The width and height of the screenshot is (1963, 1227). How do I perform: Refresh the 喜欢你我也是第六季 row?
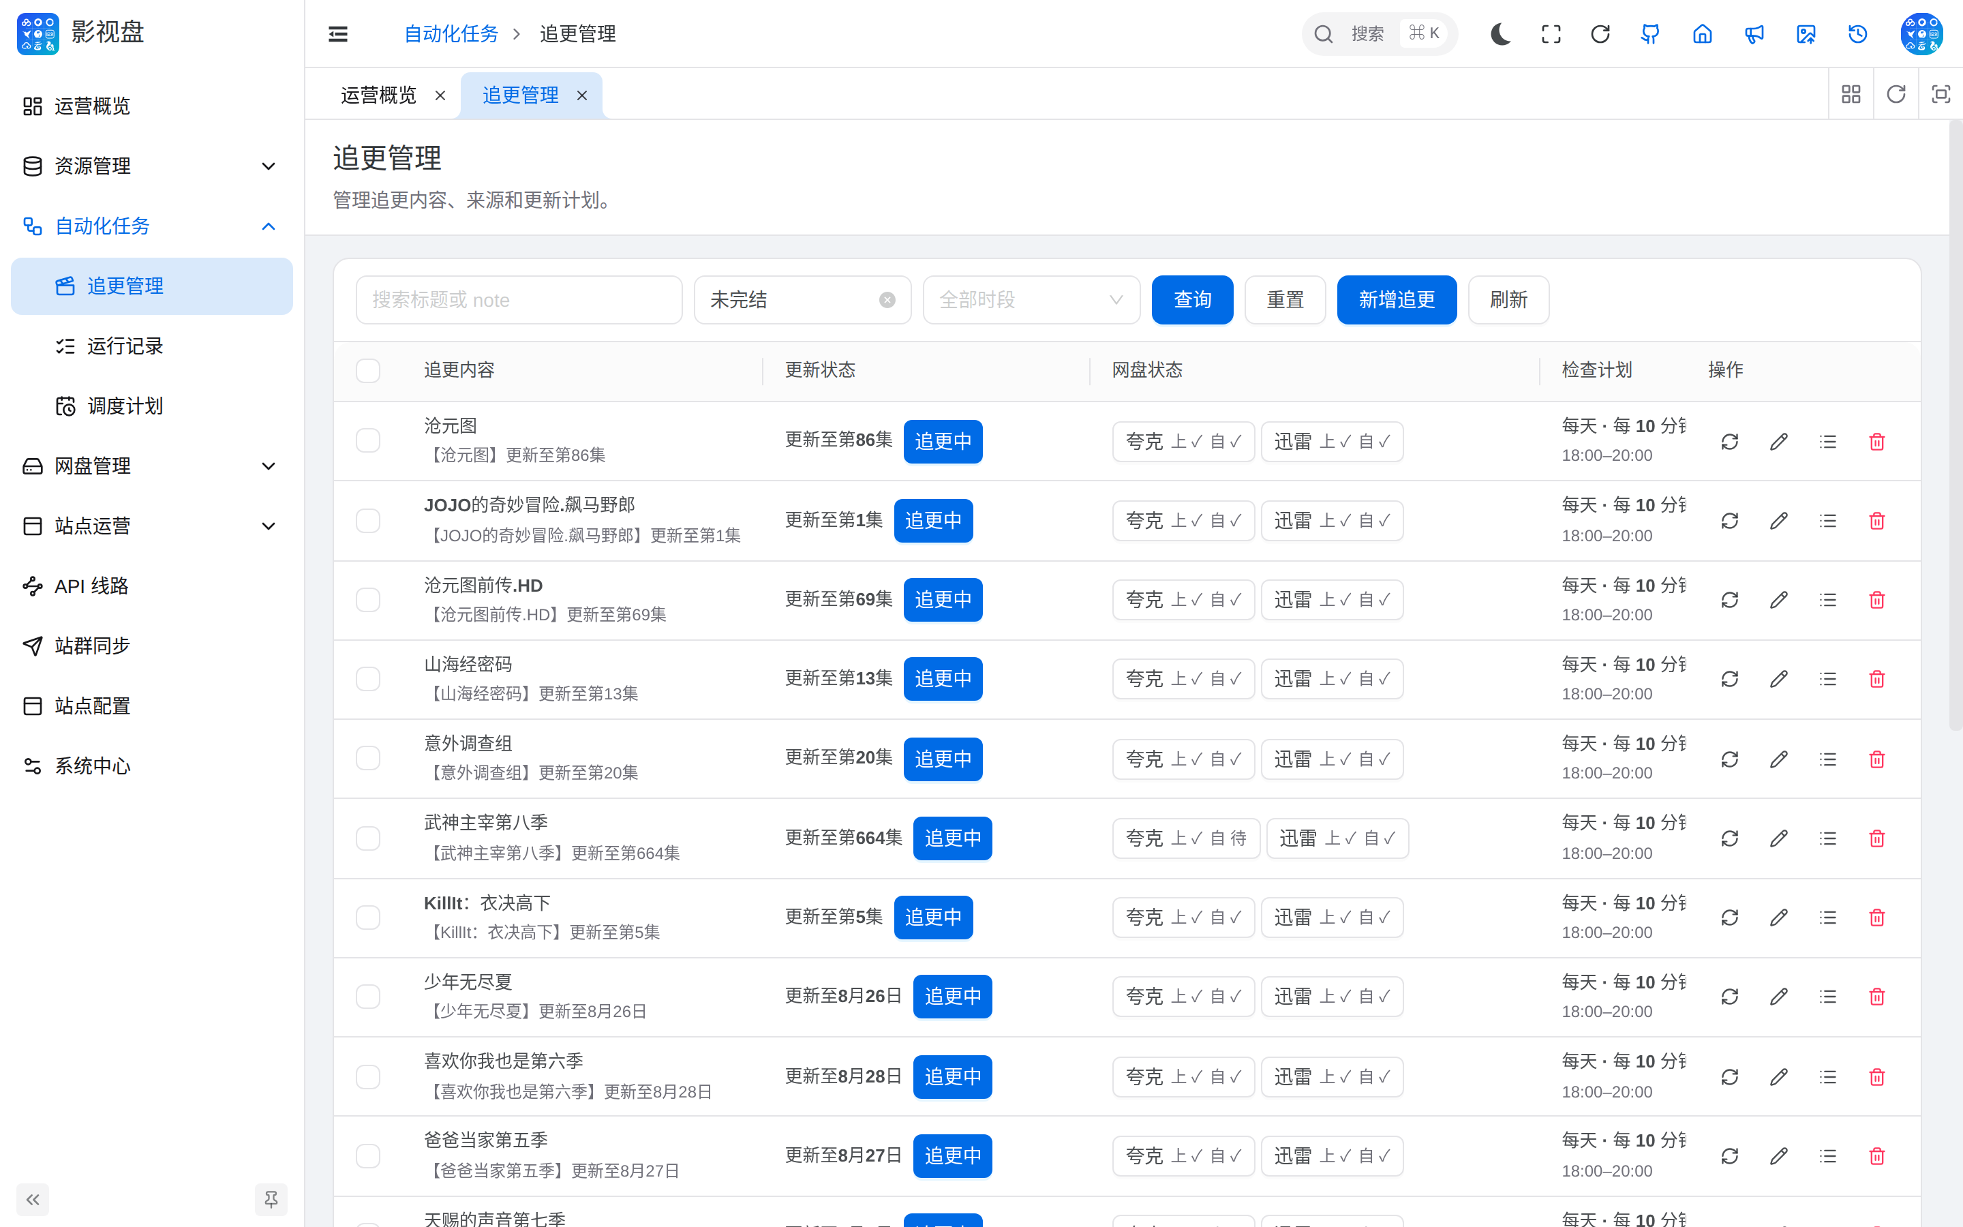(1729, 1077)
